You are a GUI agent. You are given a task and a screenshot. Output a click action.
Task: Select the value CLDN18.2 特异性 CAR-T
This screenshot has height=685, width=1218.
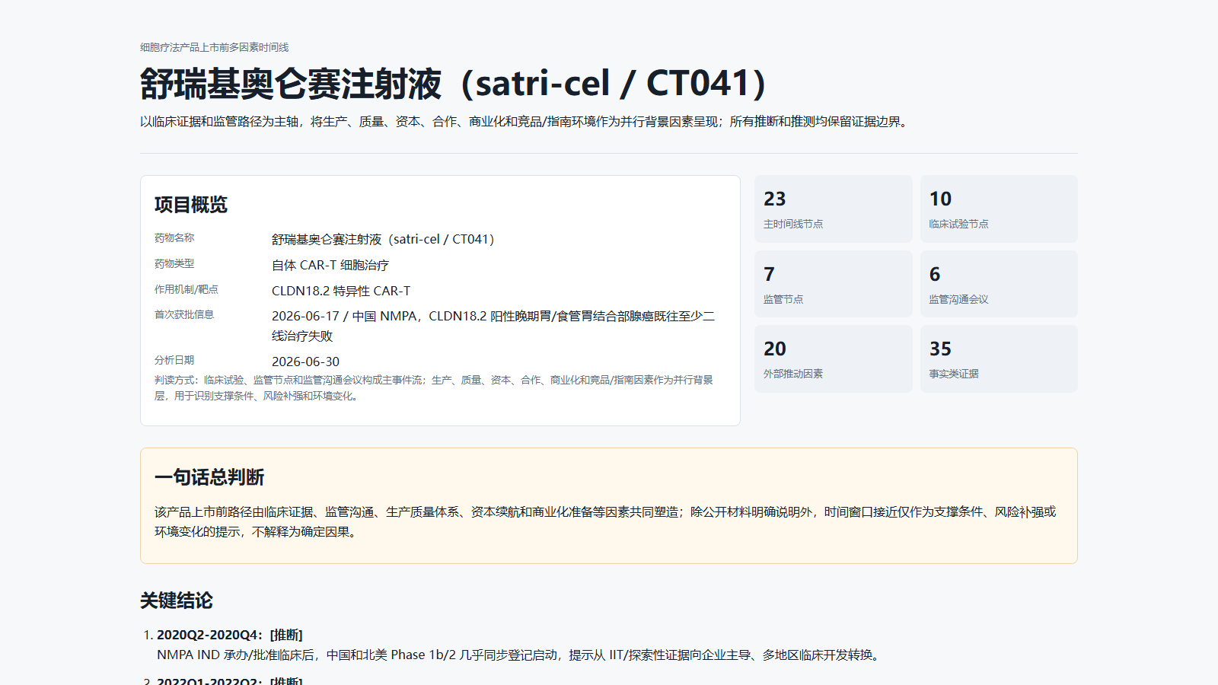coord(341,291)
